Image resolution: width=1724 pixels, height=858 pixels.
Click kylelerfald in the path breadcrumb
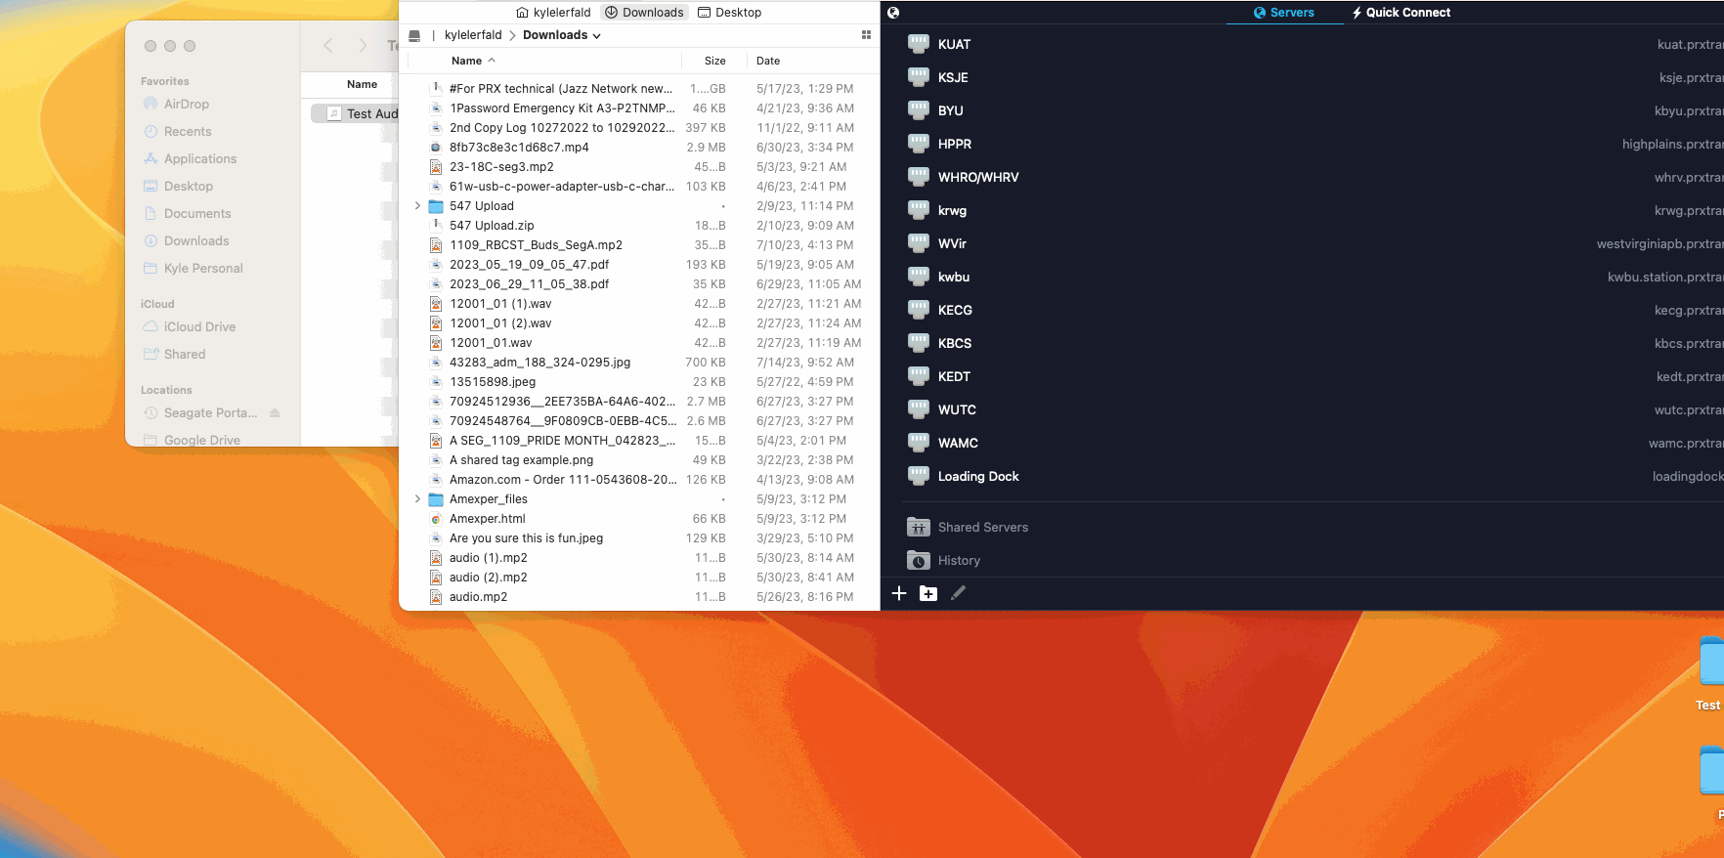pos(473,35)
